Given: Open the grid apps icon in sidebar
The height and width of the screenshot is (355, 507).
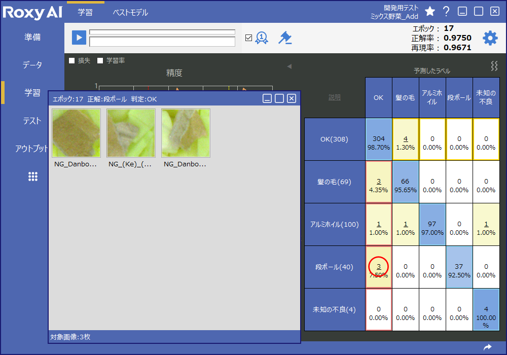Looking at the screenshot, I should coord(33,176).
